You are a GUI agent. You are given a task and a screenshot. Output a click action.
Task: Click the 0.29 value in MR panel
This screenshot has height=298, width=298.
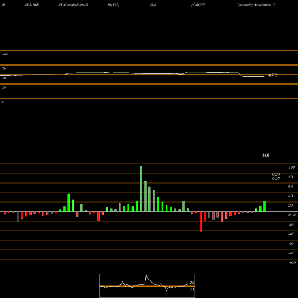tap(276, 175)
